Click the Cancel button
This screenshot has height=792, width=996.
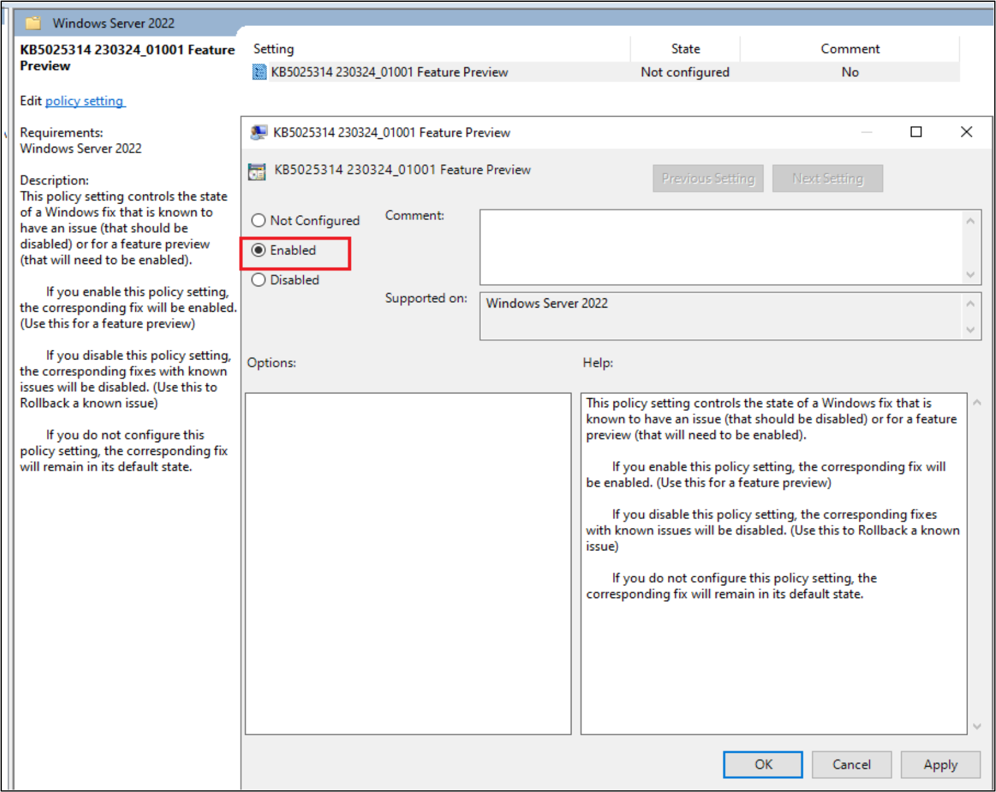point(852,765)
